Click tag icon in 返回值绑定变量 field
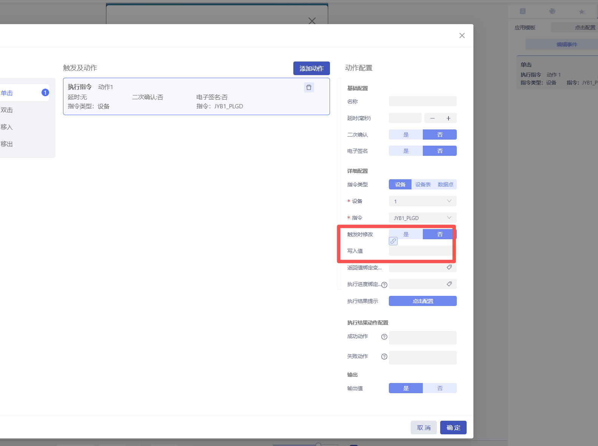This screenshot has width=598, height=446. [449, 267]
